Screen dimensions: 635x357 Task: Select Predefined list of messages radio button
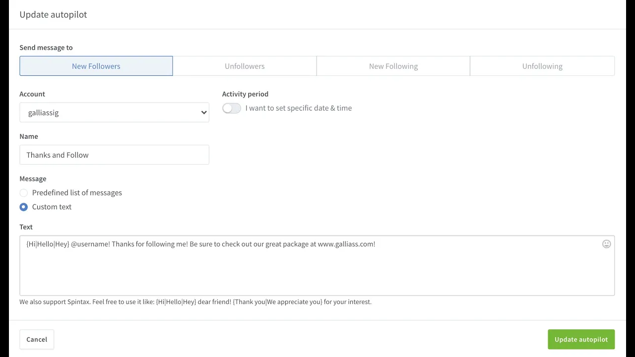coord(24,193)
